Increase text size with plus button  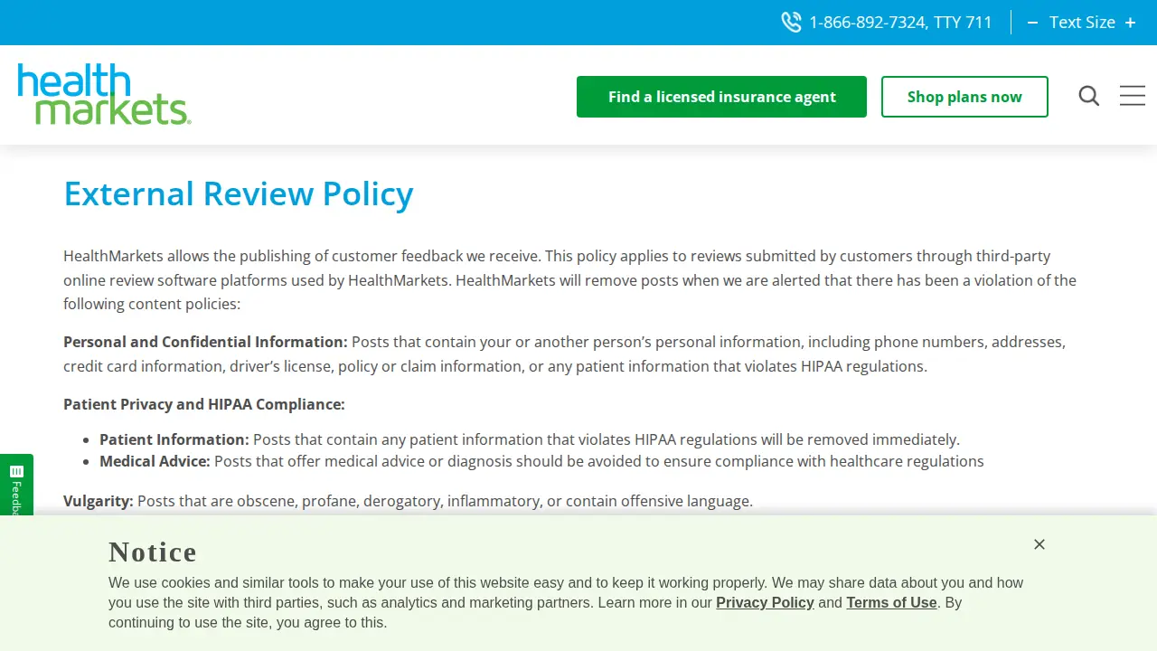click(x=1130, y=23)
